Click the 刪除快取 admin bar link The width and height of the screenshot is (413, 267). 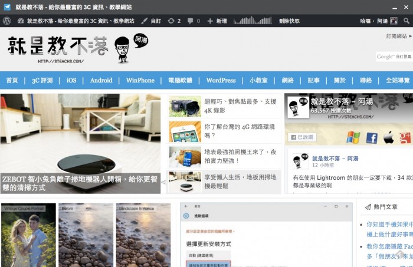tap(289, 21)
